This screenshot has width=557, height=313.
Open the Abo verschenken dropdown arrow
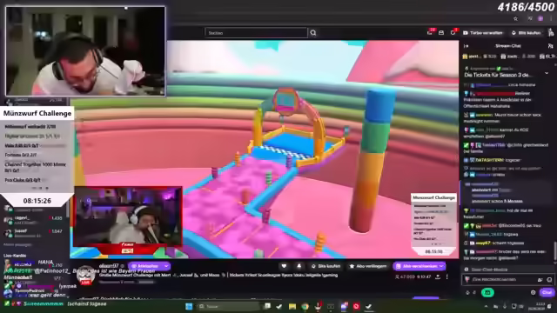pos(441,266)
